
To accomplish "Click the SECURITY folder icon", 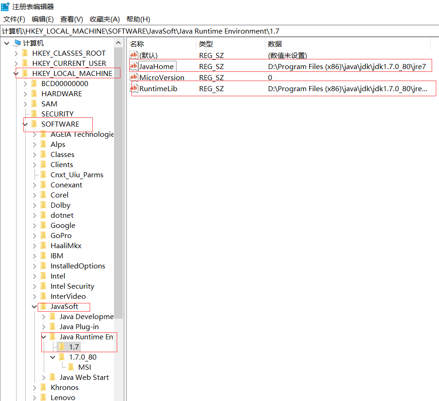I will click(x=34, y=114).
